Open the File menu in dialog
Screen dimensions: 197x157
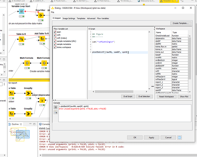point(53,12)
